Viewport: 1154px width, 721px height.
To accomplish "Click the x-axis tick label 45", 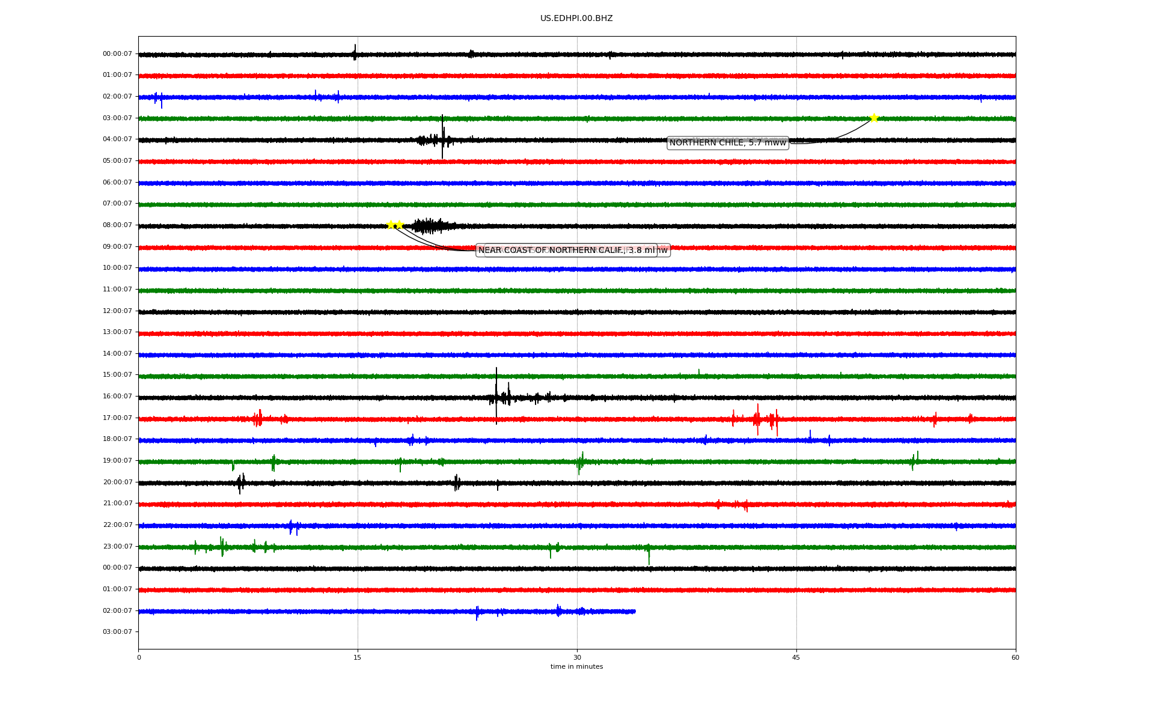I will point(796,657).
